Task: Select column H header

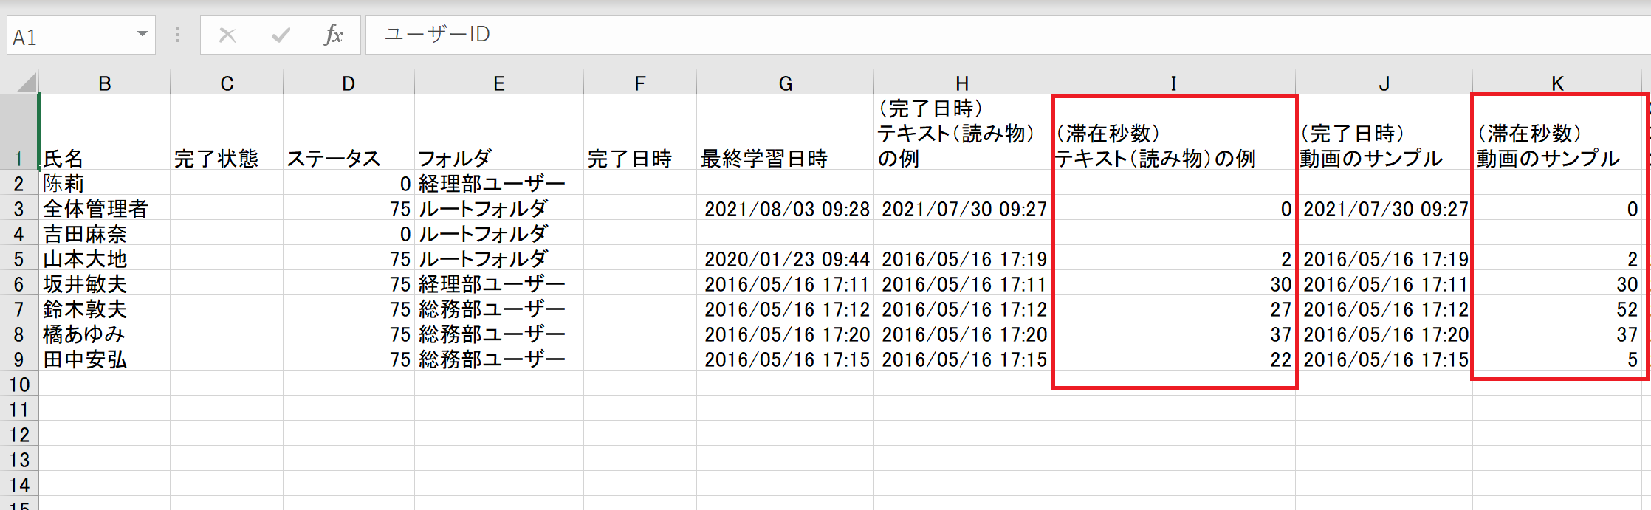Action: tap(962, 83)
